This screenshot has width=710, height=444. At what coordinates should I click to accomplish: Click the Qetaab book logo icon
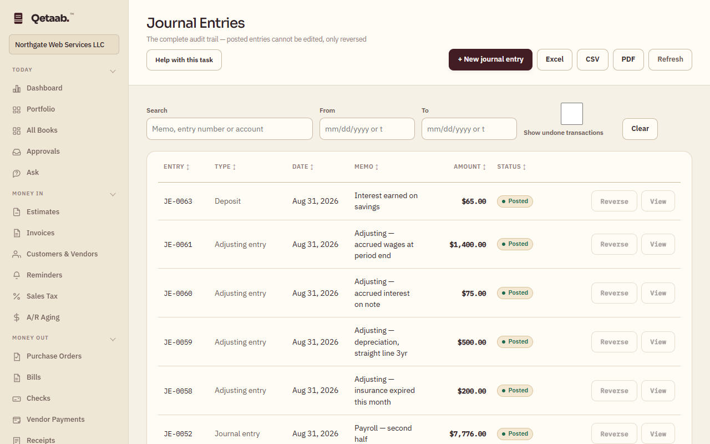coord(18,18)
